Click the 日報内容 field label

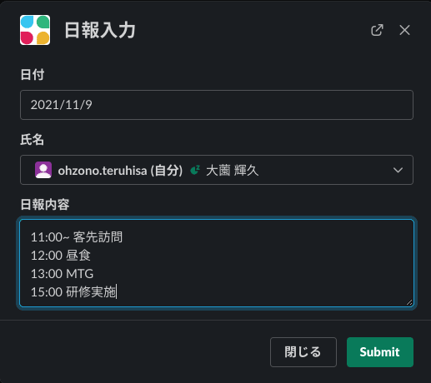pyautogui.click(x=45, y=205)
